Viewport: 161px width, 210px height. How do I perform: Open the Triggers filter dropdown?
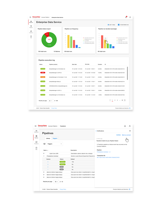point(54,144)
